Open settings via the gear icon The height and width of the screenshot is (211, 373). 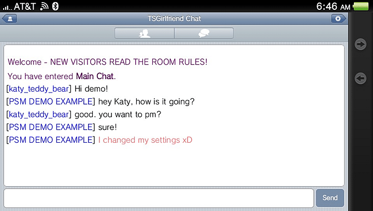[338, 19]
